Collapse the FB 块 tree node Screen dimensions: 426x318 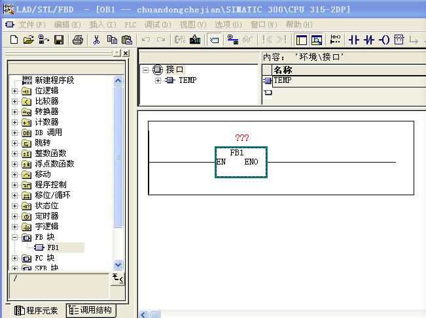[15, 237]
